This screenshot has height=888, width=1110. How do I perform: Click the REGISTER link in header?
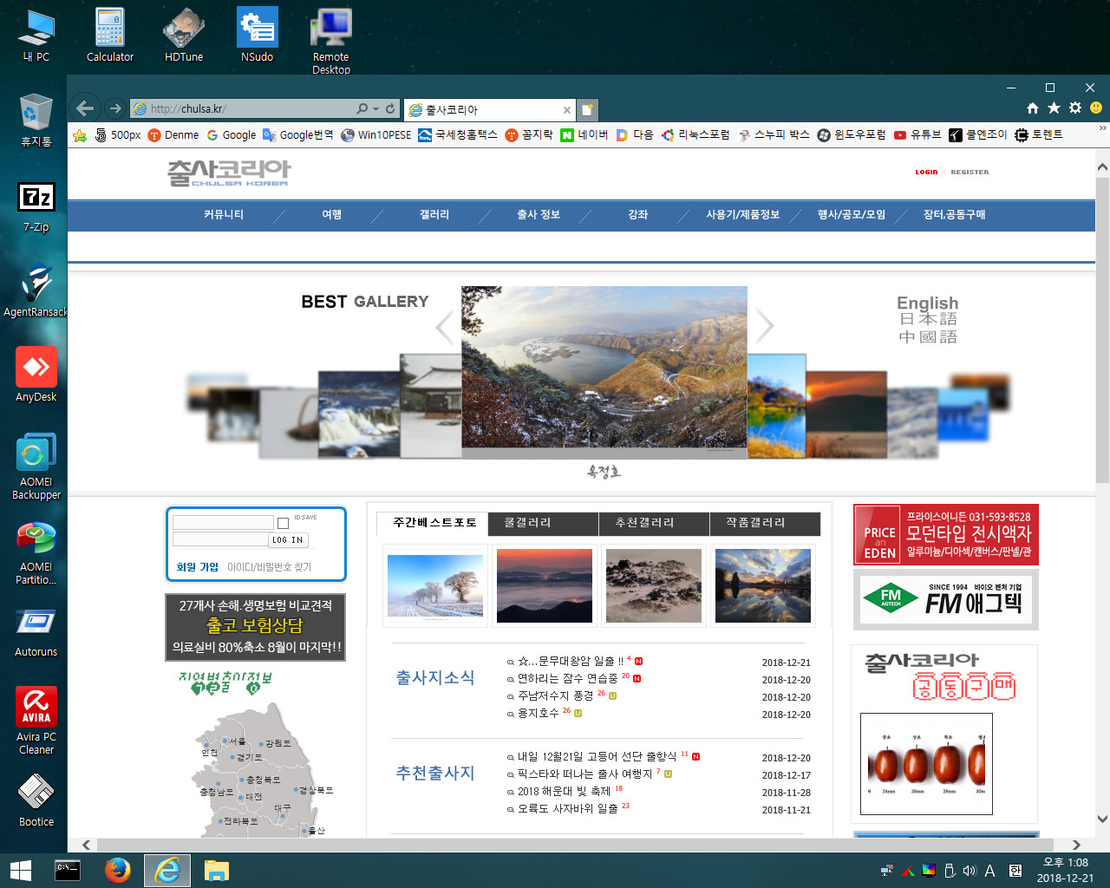pyautogui.click(x=970, y=172)
